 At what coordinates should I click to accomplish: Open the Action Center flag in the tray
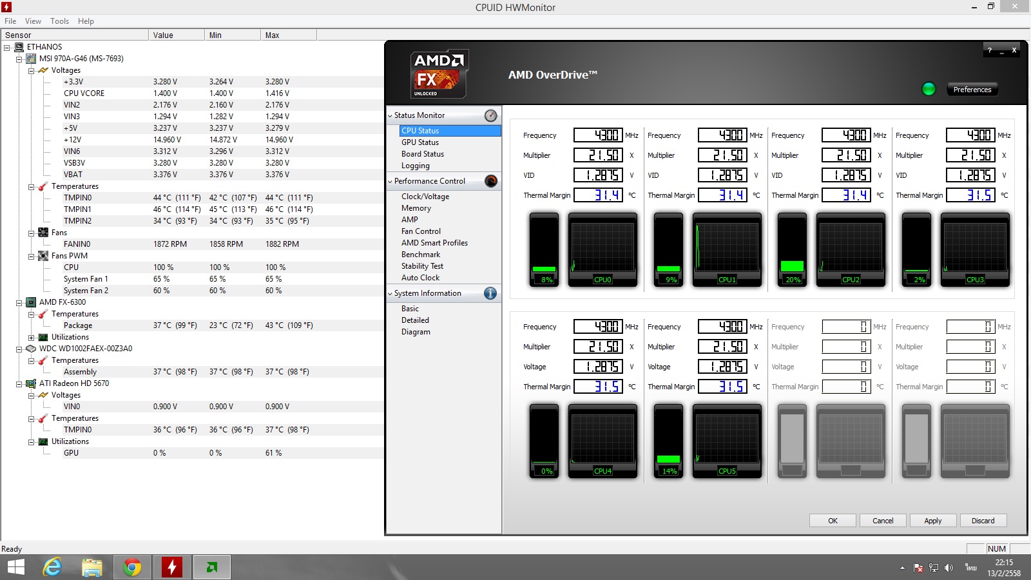click(x=918, y=568)
